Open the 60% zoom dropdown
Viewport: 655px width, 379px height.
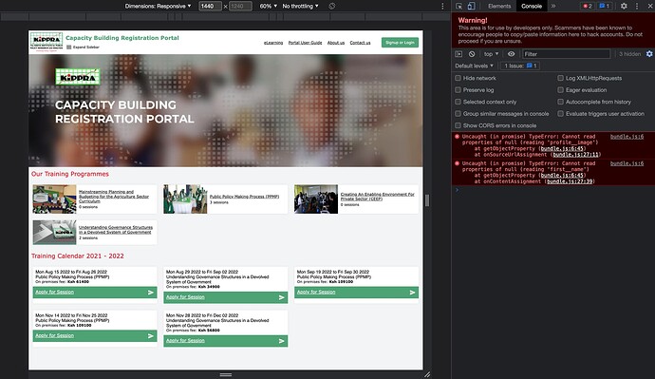point(269,6)
